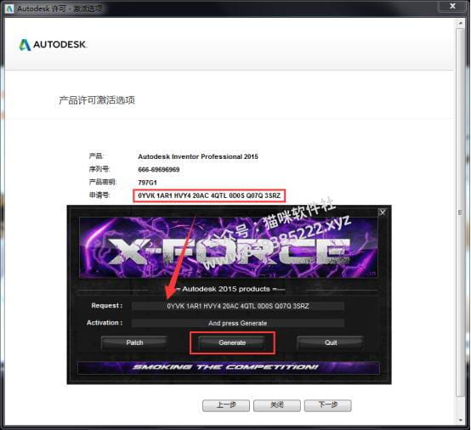The width and height of the screenshot is (471, 430).
Task: Close the X-Force keygen window
Action: [382, 212]
